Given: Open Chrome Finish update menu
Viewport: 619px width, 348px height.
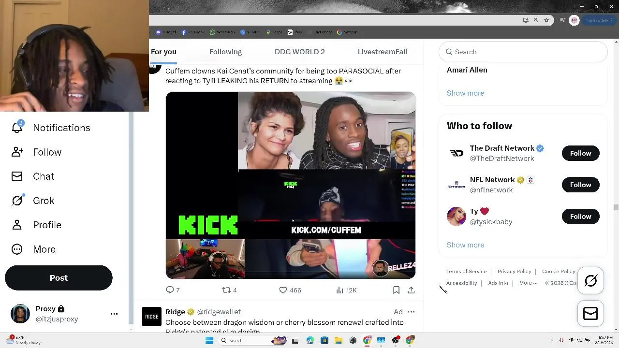Looking at the screenshot, I should tap(599, 20).
